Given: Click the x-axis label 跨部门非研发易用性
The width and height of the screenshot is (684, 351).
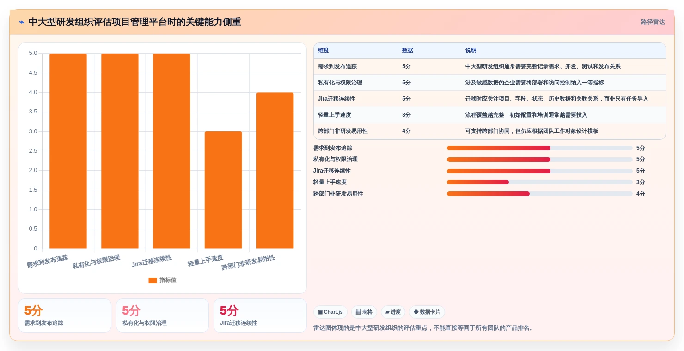Looking at the screenshot, I should (x=248, y=262).
